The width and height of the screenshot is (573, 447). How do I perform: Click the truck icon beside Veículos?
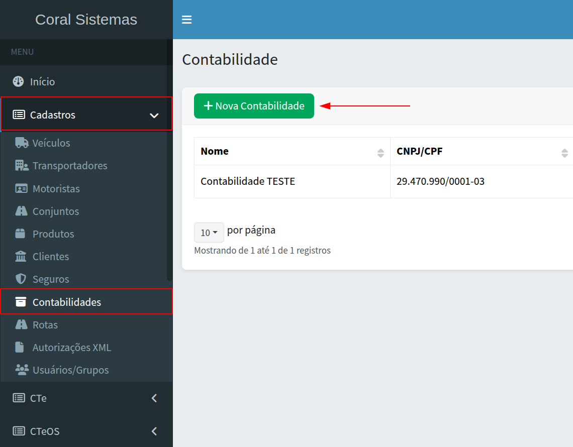(22, 143)
